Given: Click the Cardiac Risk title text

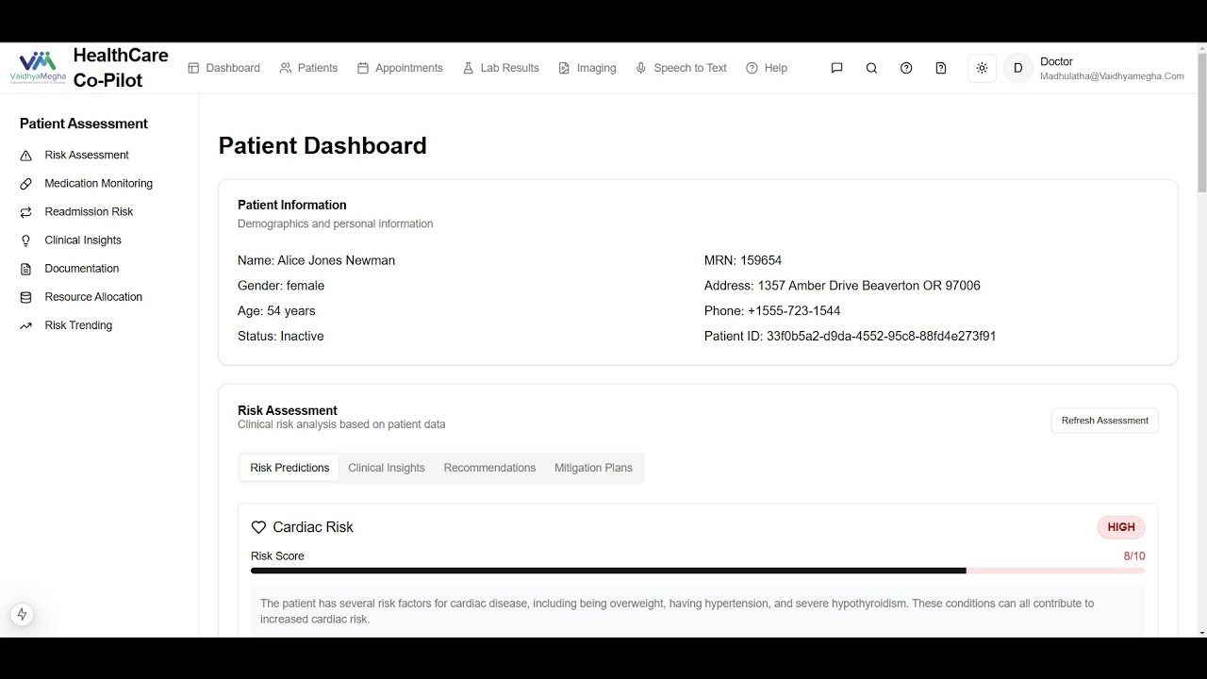Looking at the screenshot, I should pyautogui.click(x=313, y=527).
